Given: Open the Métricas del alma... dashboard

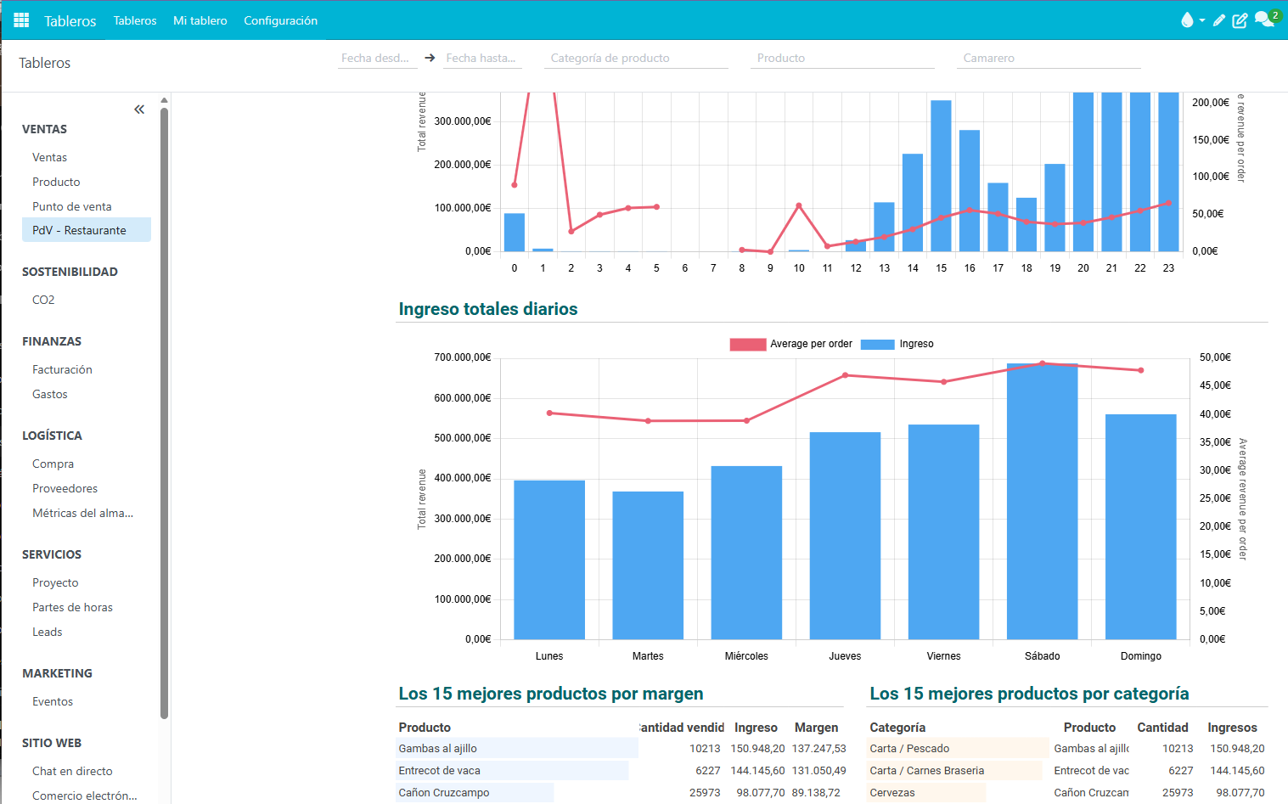Looking at the screenshot, I should [x=87, y=513].
